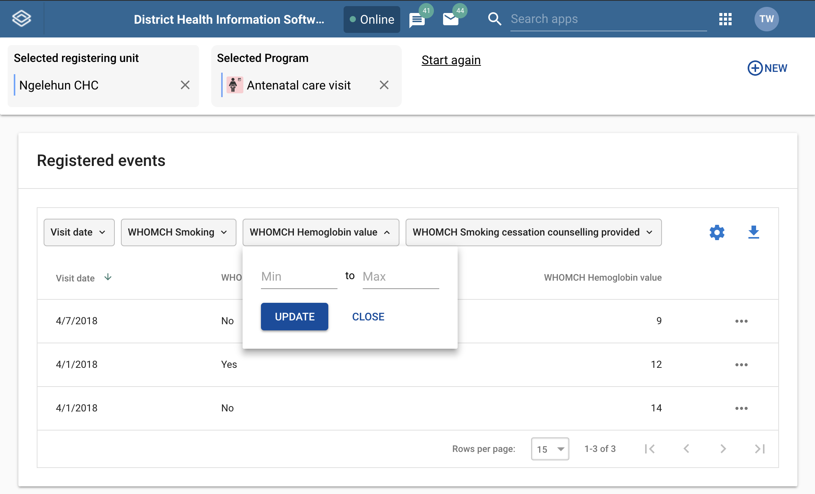Click the Search apps field
This screenshot has height=494, width=815.
click(608, 19)
